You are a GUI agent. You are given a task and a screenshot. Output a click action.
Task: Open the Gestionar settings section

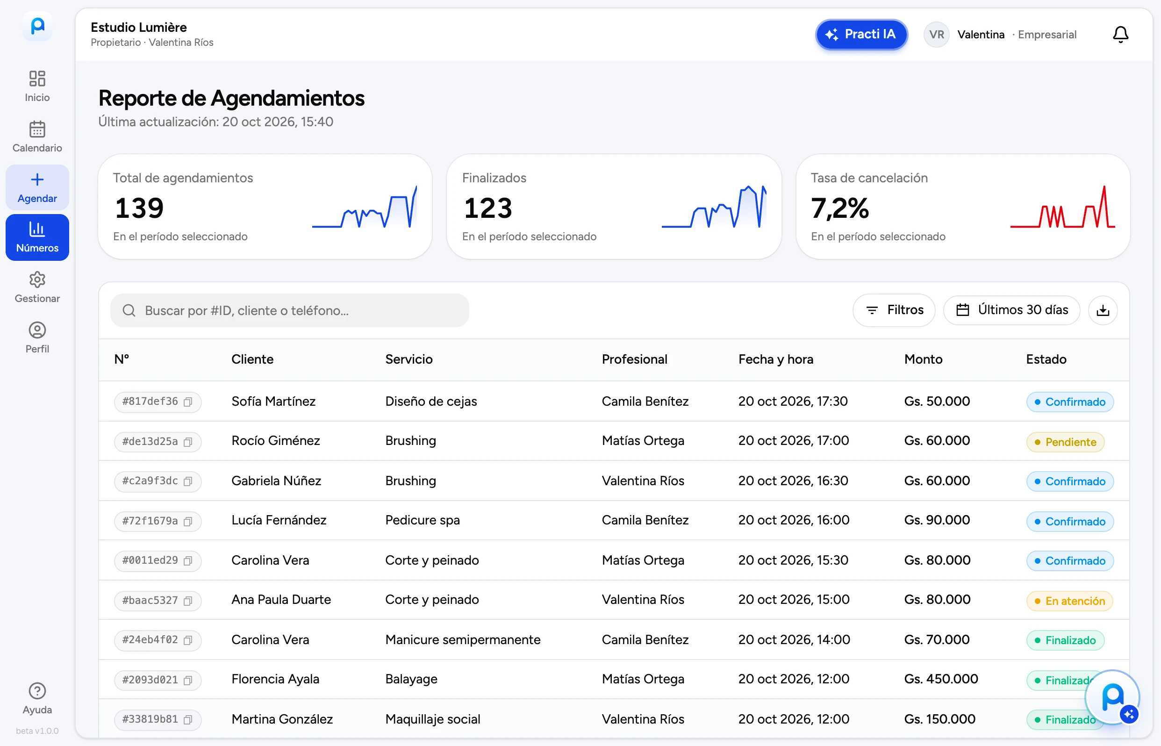[37, 287]
